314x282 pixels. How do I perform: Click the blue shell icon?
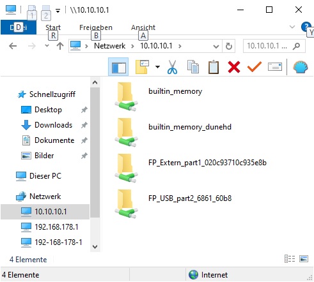coord(301,67)
